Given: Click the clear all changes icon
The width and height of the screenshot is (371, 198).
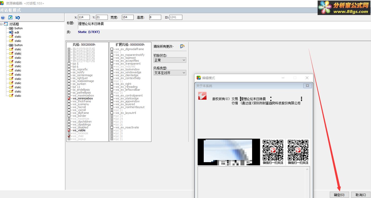Looking at the screenshot, I should pos(182,46).
